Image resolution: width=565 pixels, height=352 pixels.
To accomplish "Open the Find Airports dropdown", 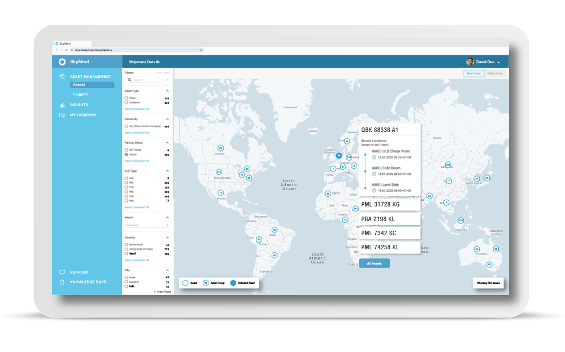I will tap(147, 225).
